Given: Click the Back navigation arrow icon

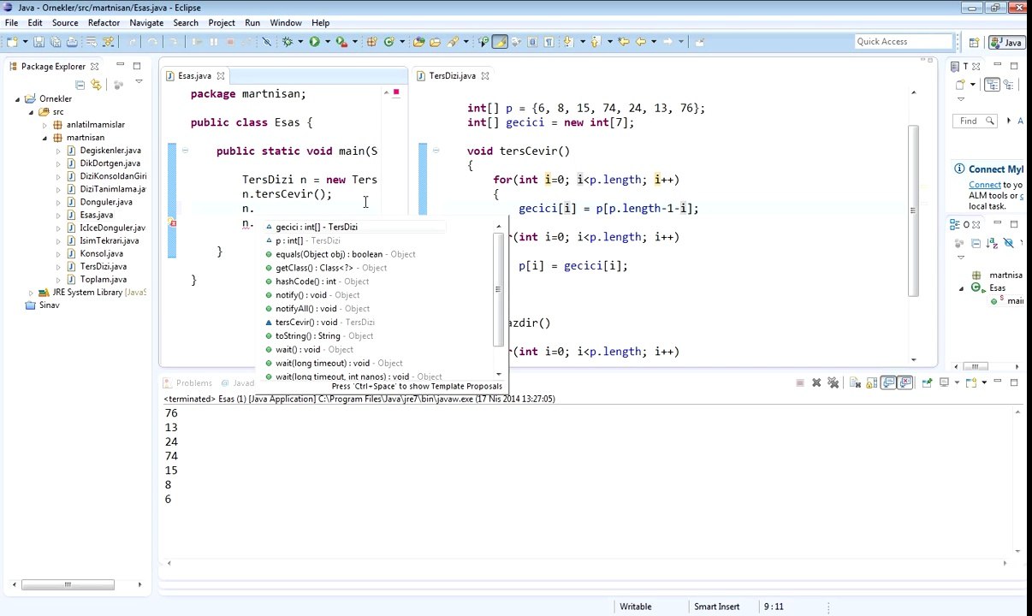Looking at the screenshot, I should (640, 41).
